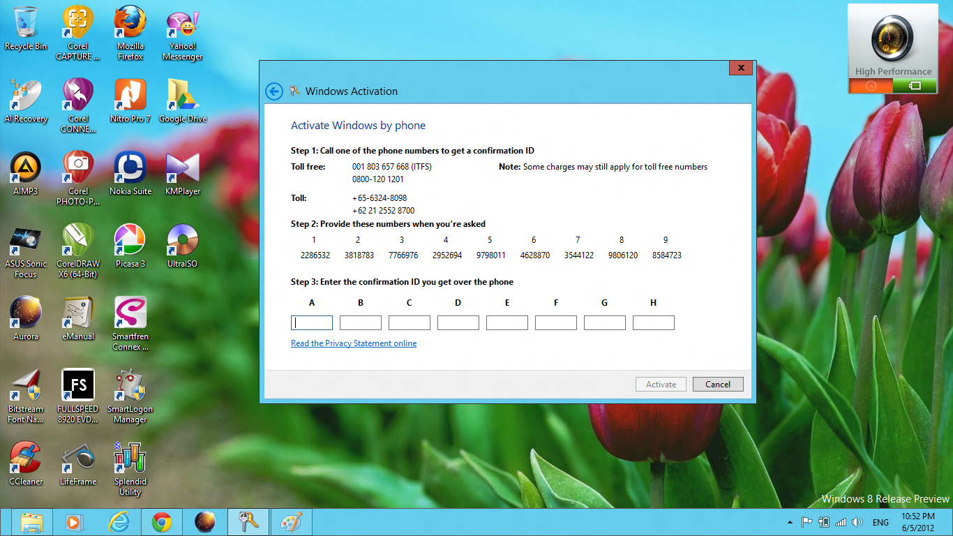Open Corel PHOTO-PAINT desktop shortcut

pyautogui.click(x=78, y=179)
